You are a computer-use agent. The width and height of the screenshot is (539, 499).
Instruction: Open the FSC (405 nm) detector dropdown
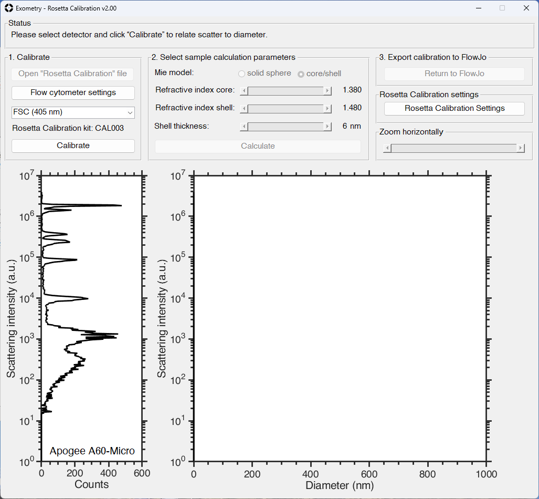pos(73,112)
